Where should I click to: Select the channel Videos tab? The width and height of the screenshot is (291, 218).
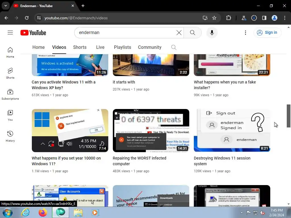(59, 47)
